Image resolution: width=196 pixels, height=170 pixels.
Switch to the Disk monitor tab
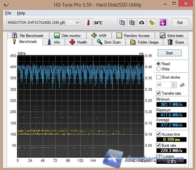tap(68, 36)
